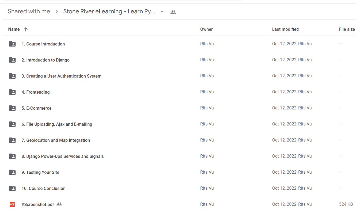
Task: Click the folder icon for Testing Your Site
Action: click(12, 172)
